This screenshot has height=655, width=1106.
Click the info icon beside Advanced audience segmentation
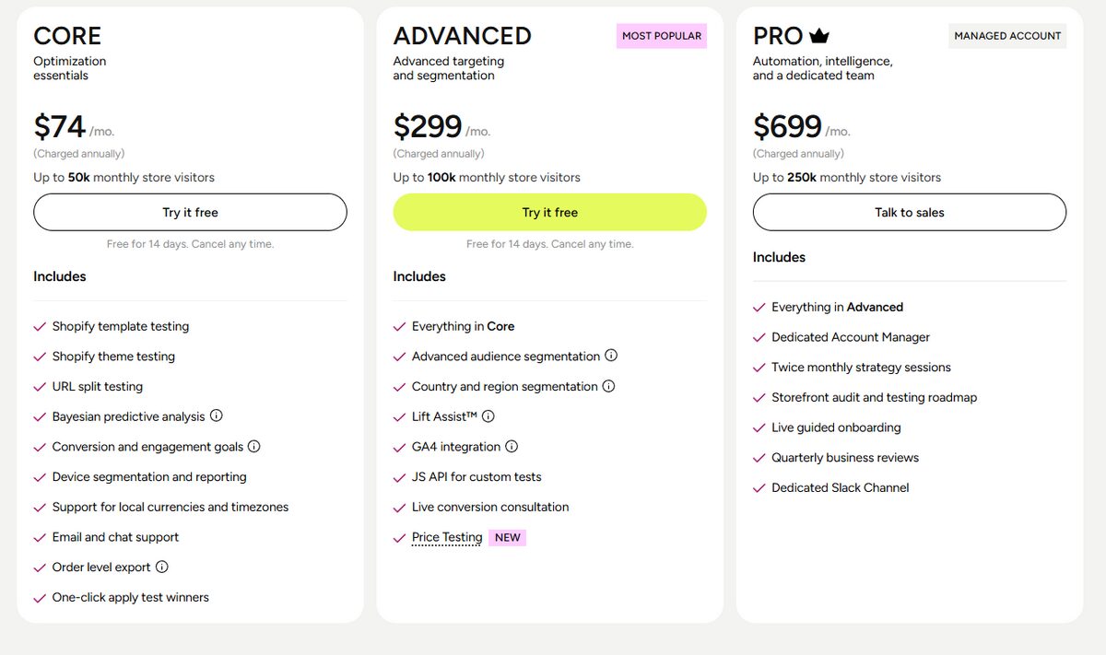click(x=610, y=356)
